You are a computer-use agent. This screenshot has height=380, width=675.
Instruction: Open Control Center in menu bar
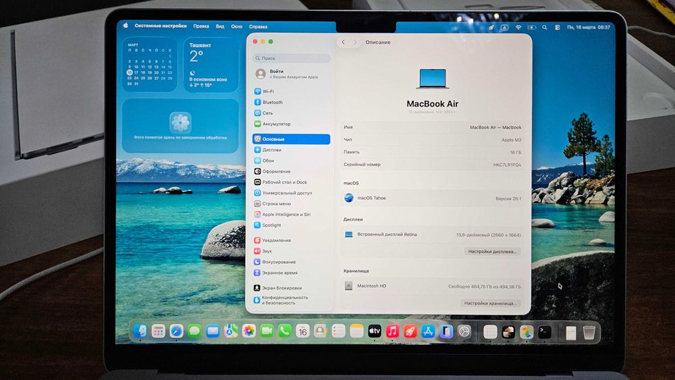pos(558,27)
